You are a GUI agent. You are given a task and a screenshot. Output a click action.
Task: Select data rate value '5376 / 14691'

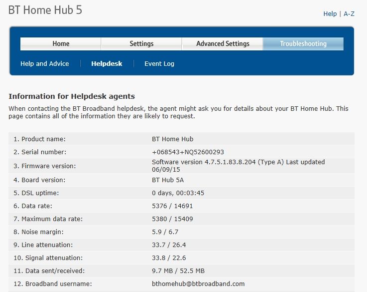172,206
